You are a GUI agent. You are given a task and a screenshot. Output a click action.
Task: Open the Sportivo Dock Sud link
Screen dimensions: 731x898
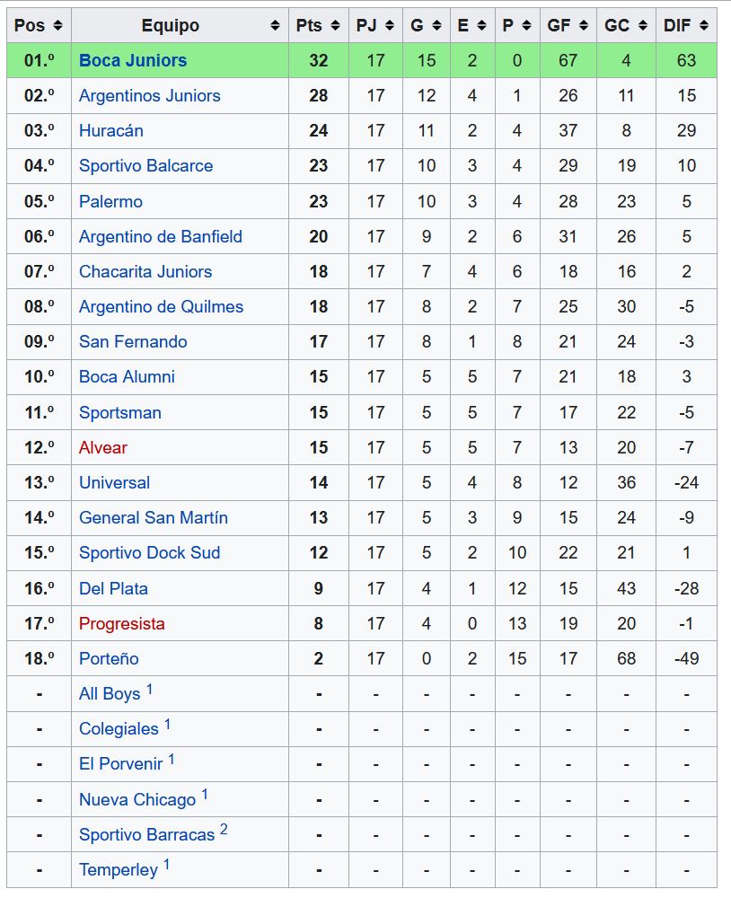tap(149, 552)
